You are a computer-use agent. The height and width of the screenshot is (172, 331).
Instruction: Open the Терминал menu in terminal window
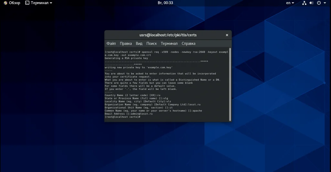(169, 43)
